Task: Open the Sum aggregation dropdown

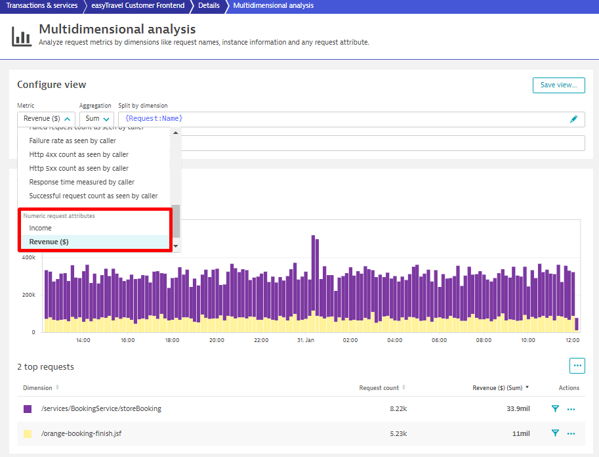Action: tap(96, 119)
